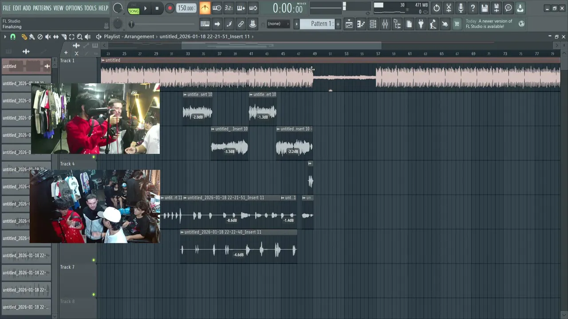Save project with floppy disk icon
This screenshot has width=568, height=319.
[x=485, y=8]
